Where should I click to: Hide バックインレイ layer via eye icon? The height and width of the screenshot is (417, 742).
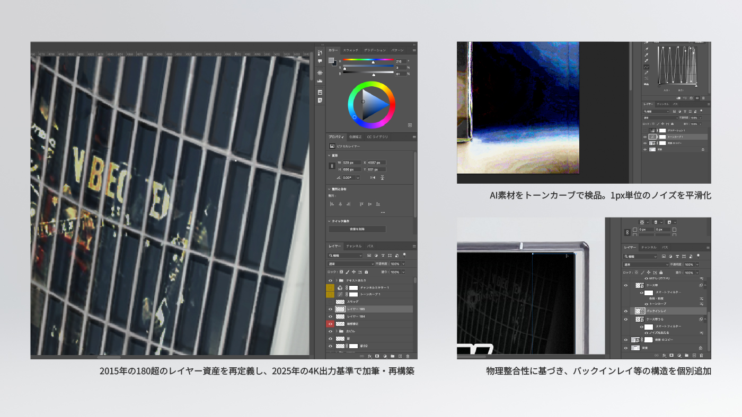626,311
